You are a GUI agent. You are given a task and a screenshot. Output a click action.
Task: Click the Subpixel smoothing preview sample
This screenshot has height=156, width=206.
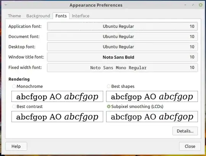click(x=152, y=116)
